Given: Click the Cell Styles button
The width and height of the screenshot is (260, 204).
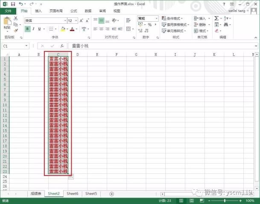Looking at the screenshot, I should pos(174,31).
